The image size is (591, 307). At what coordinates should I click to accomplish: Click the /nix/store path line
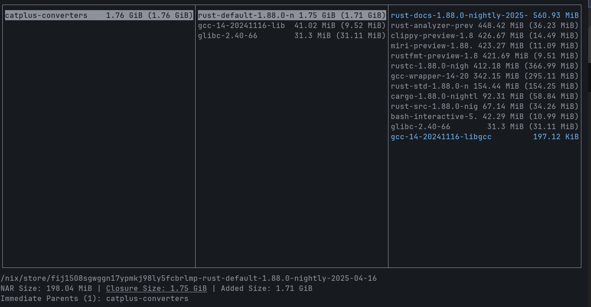coord(189,279)
